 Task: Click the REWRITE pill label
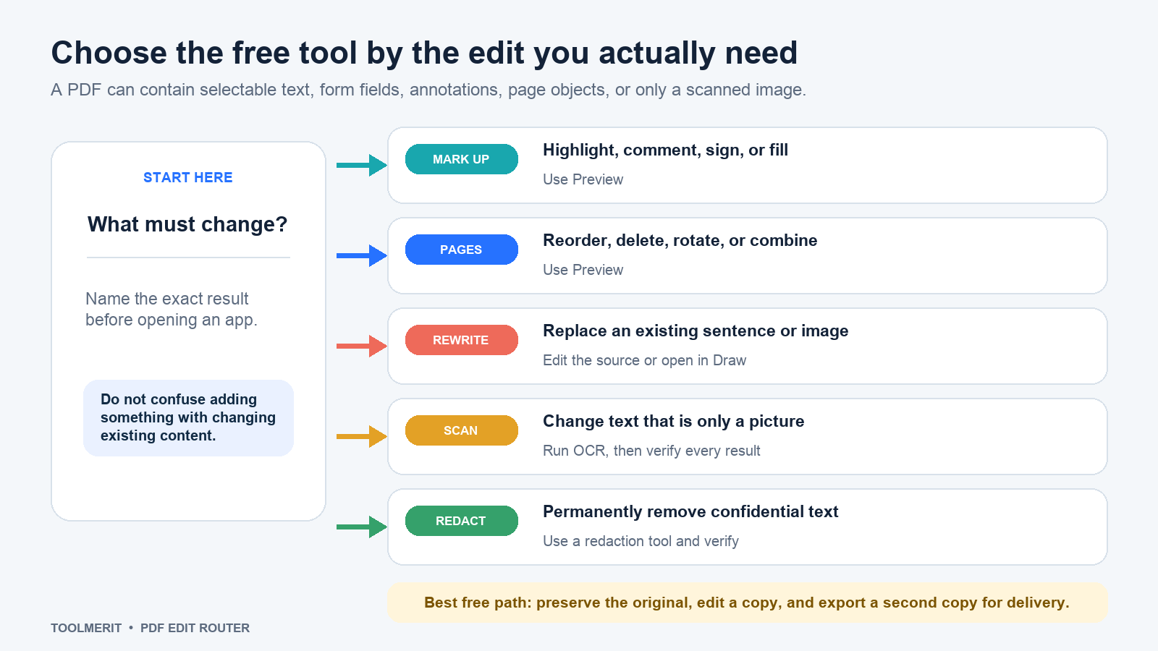tap(461, 340)
